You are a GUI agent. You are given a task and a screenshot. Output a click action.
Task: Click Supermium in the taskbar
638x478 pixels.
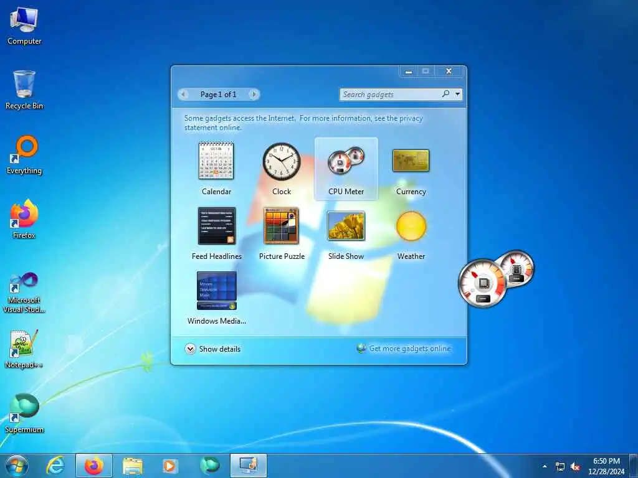pyautogui.click(x=209, y=466)
